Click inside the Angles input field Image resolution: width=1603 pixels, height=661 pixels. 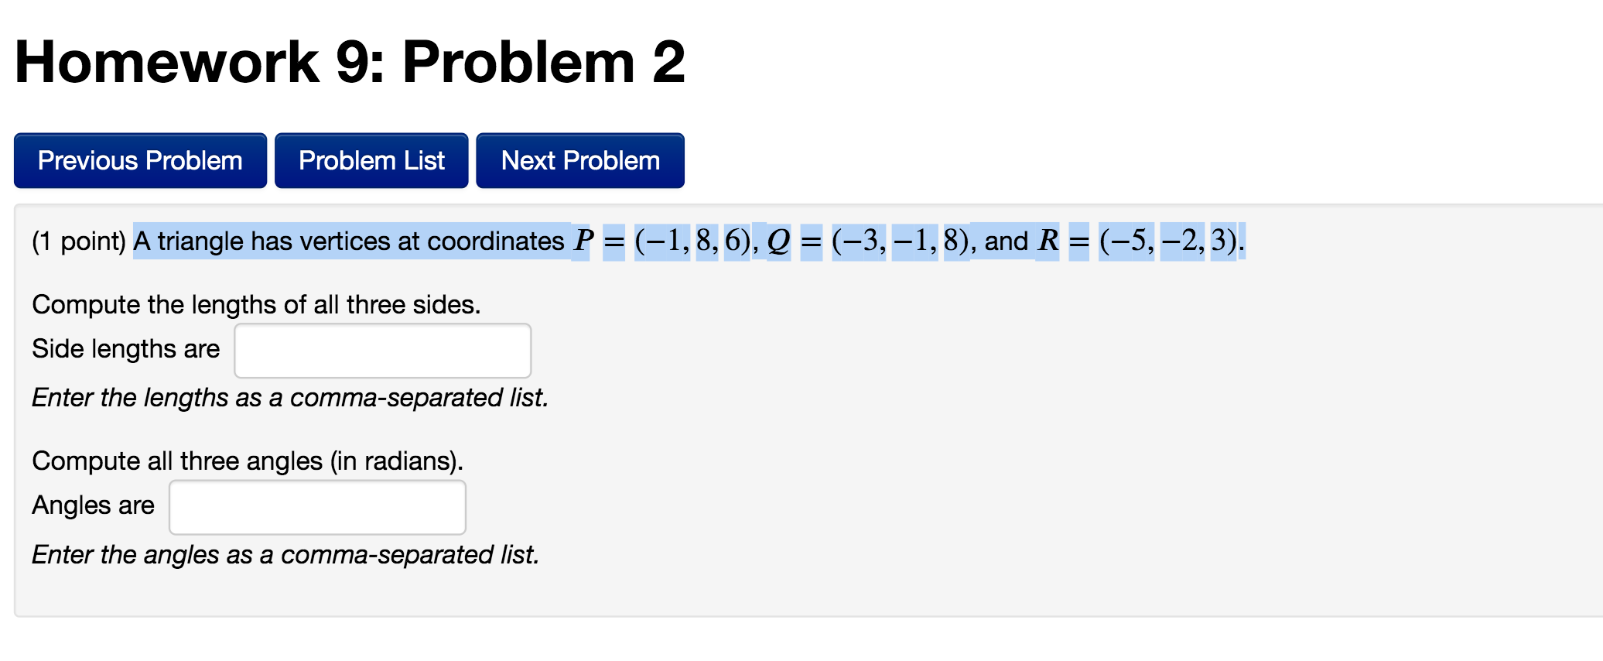point(316,506)
